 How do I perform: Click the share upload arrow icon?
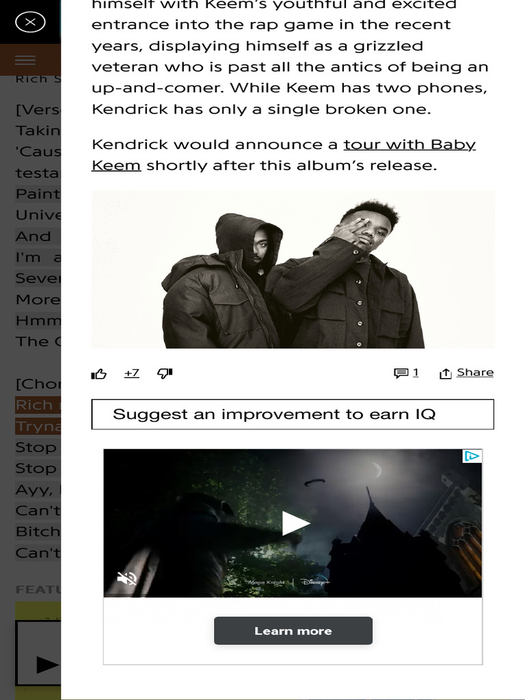pos(445,373)
